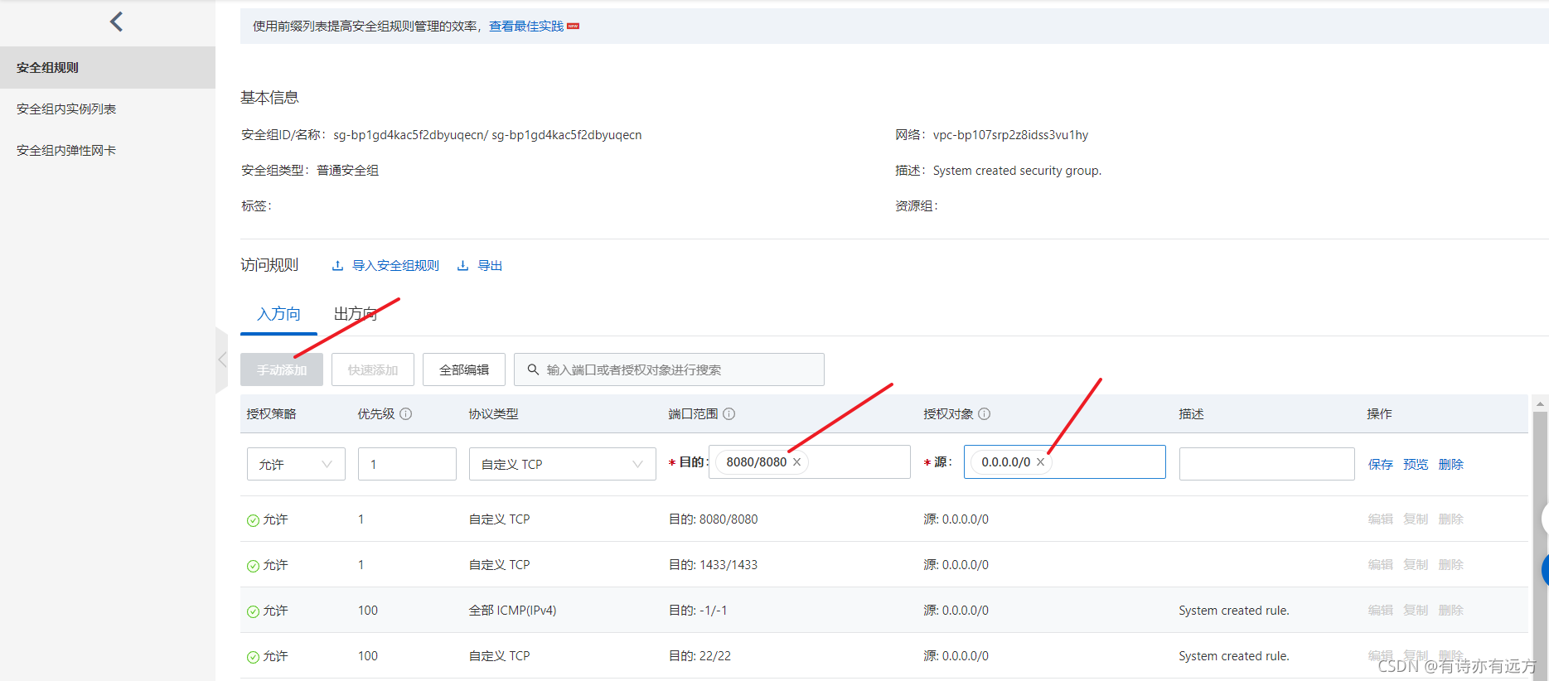
Task: Click the text 全部 ICMP(IPv4)
Action: click(512, 611)
